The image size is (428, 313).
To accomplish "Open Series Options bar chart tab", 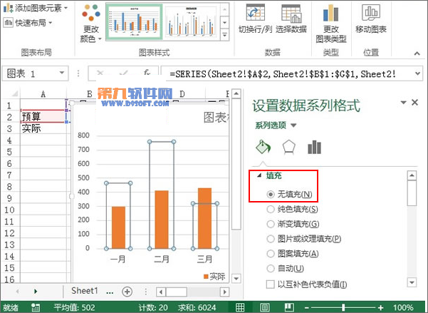I will [315, 147].
